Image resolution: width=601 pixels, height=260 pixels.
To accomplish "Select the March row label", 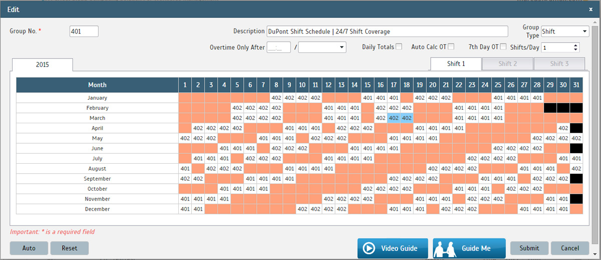I will click(98, 118).
